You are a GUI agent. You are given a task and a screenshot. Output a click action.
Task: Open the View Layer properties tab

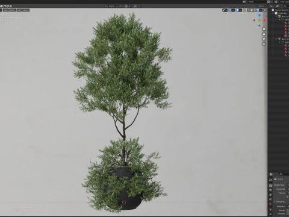click(x=270, y=195)
